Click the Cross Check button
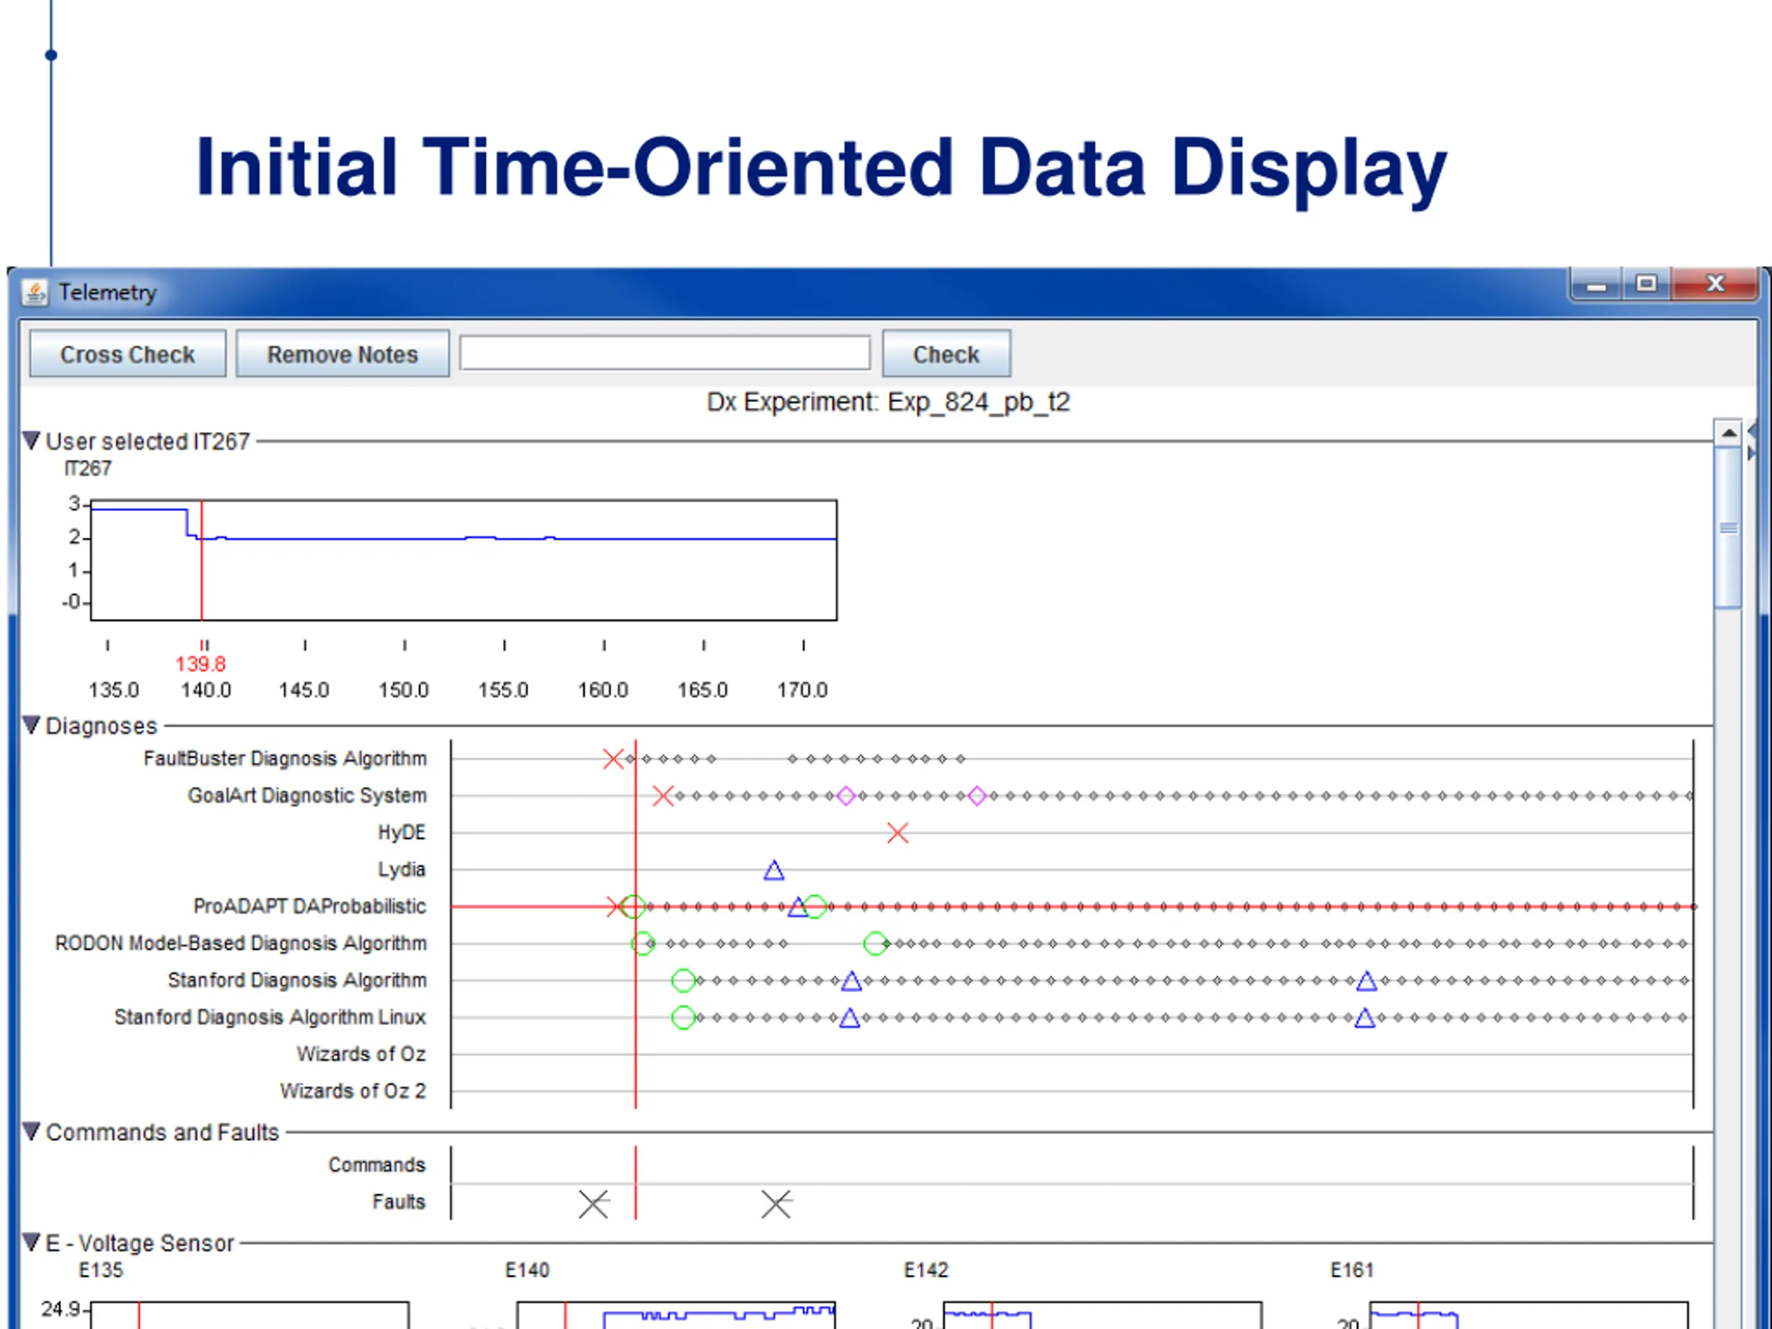 [127, 354]
